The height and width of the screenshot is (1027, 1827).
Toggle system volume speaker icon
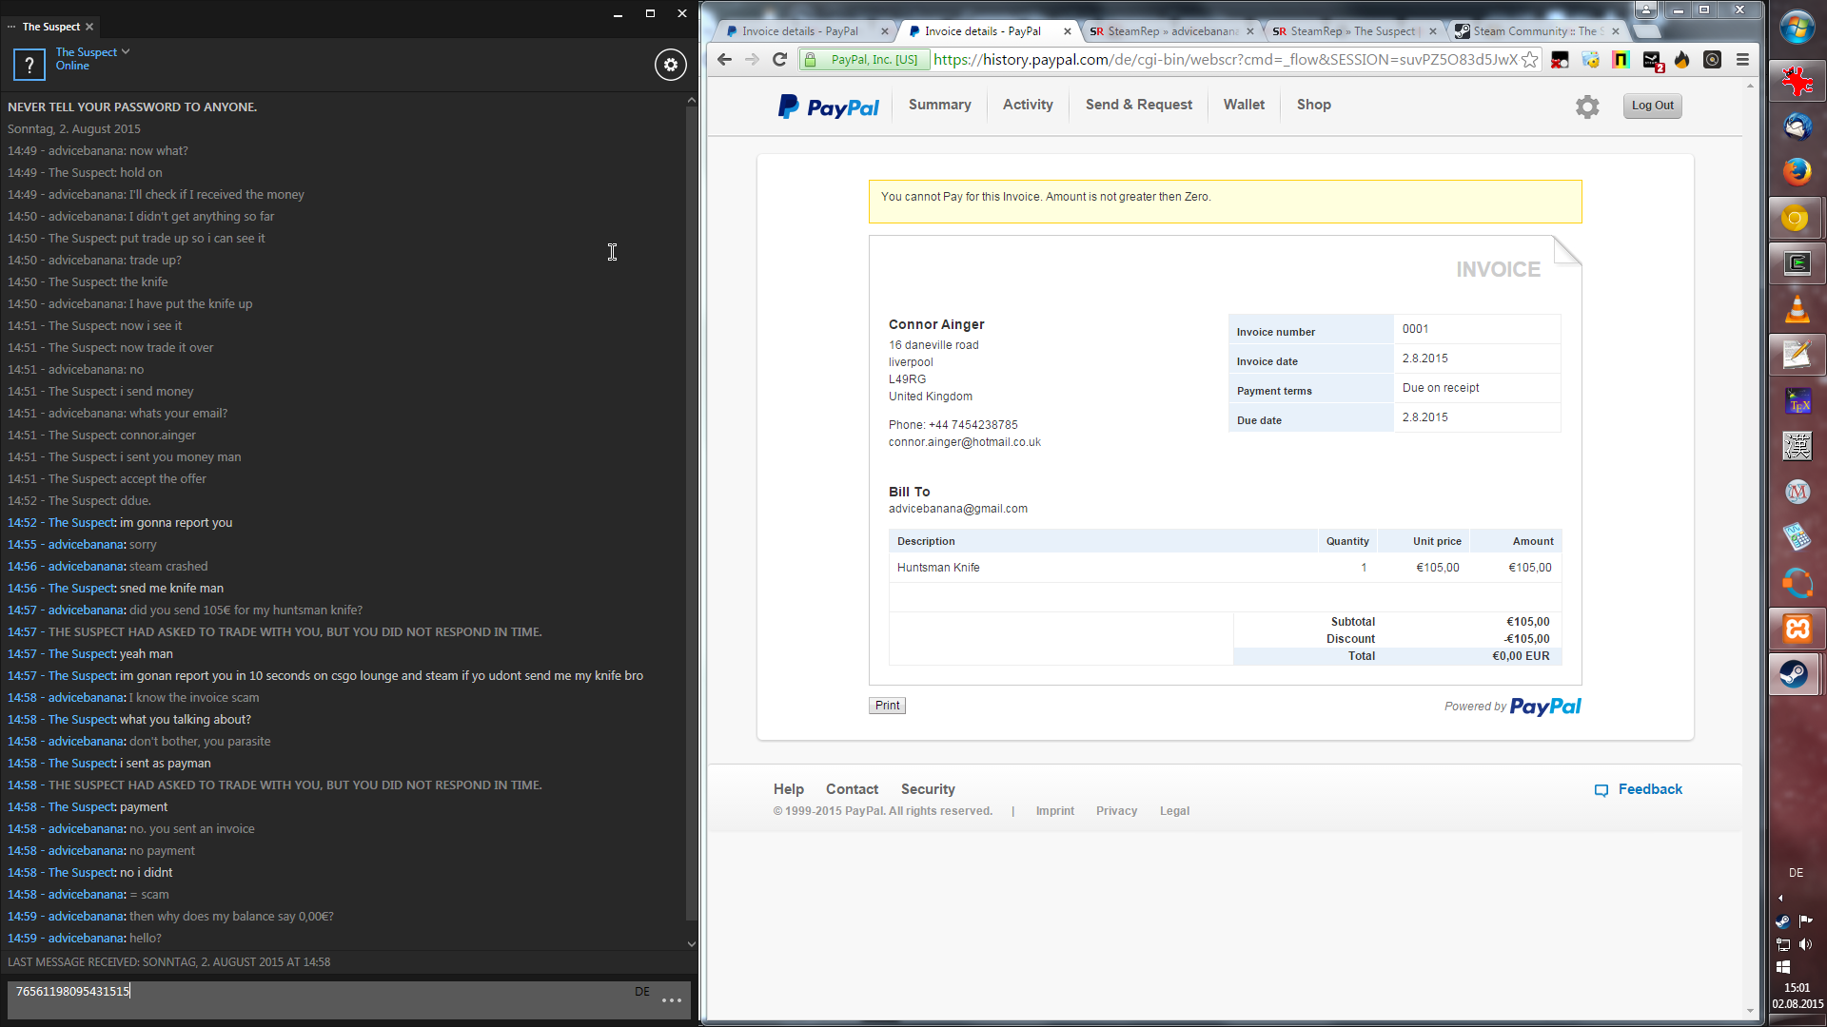click(x=1805, y=944)
